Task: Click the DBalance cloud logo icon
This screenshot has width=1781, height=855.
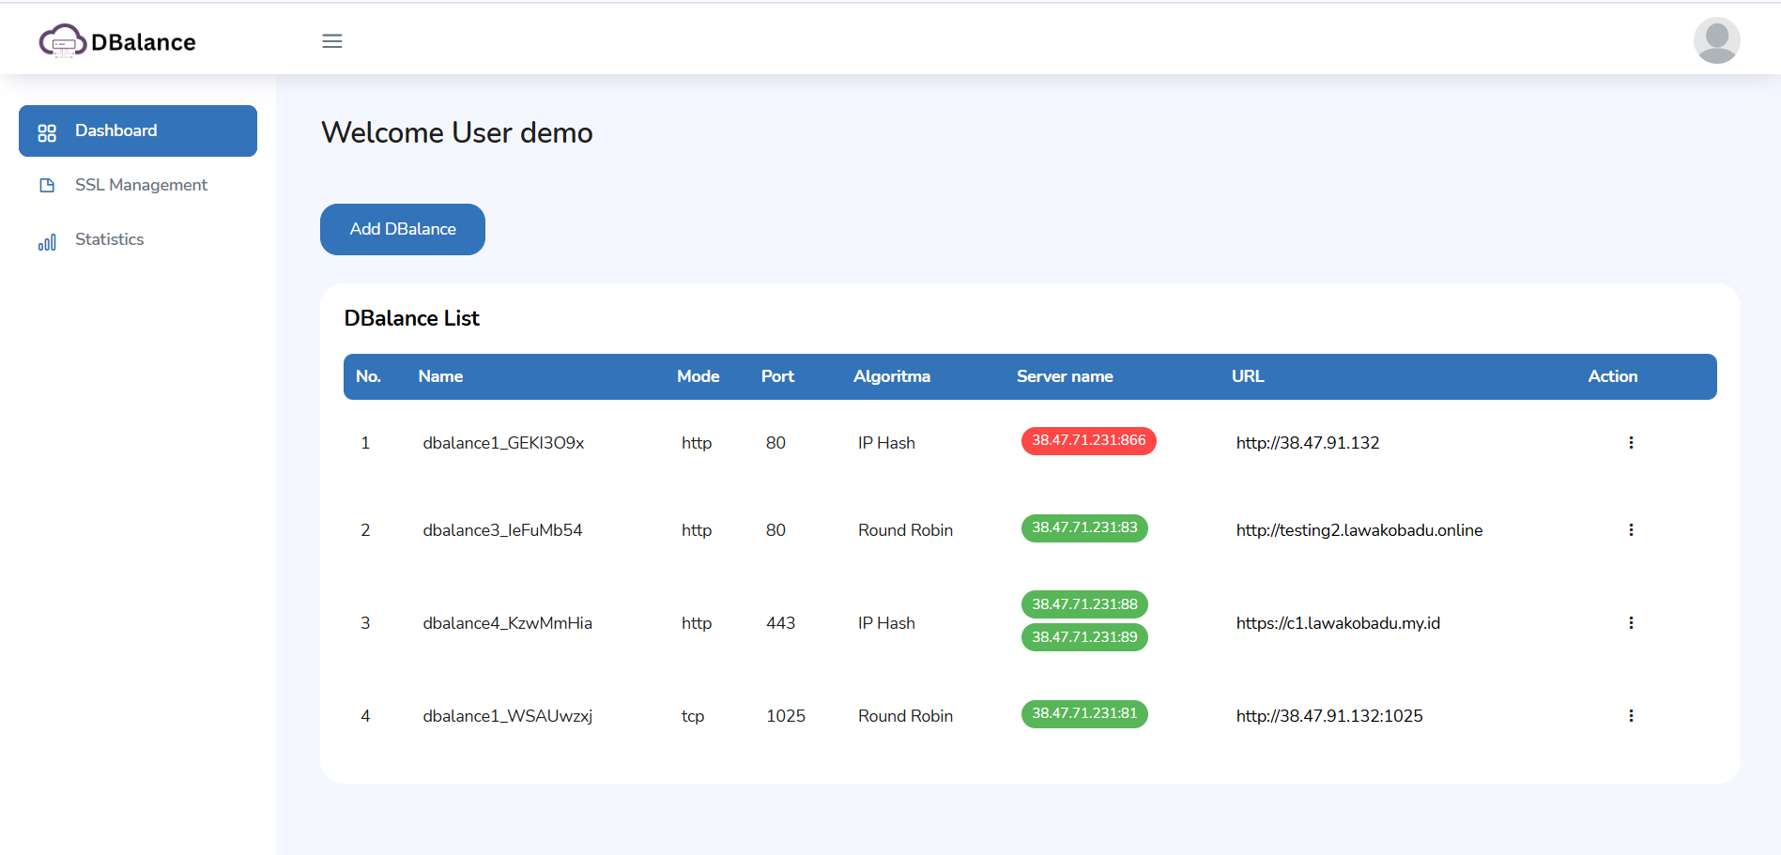Action: 62,41
